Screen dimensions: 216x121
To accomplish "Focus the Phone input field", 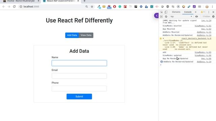I will [79, 89].
